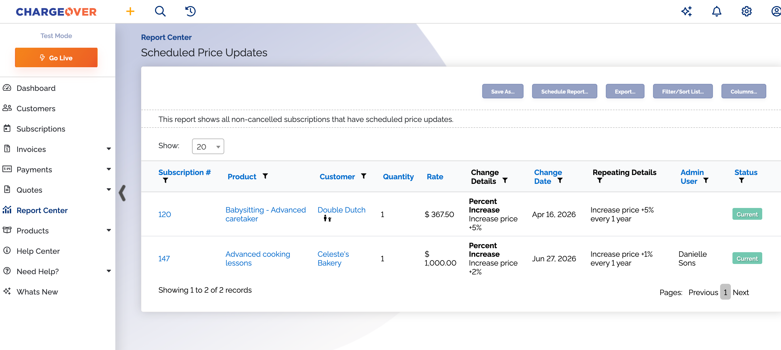Open Double Dutch customer link

click(341, 210)
